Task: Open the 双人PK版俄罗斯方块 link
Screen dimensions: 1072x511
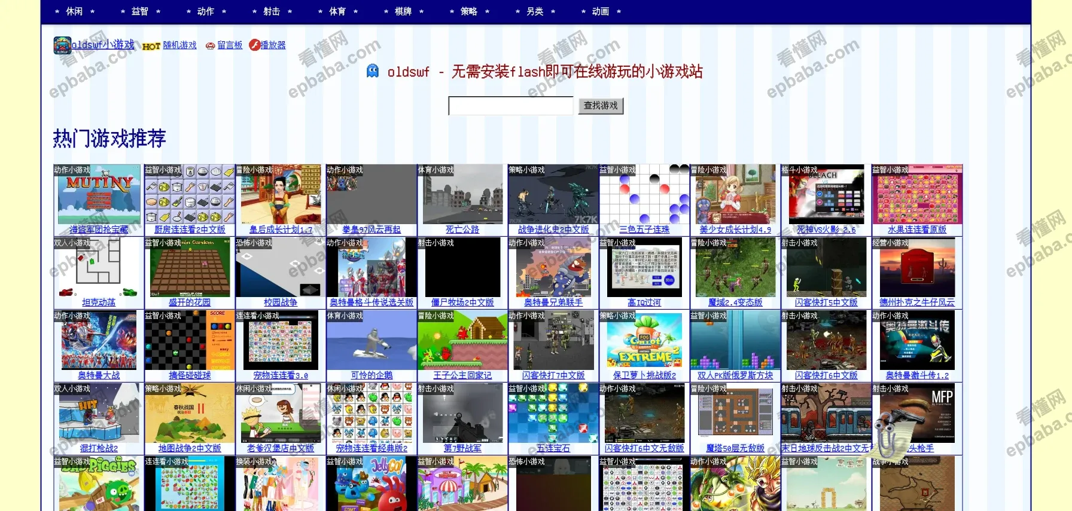Action: [735, 375]
